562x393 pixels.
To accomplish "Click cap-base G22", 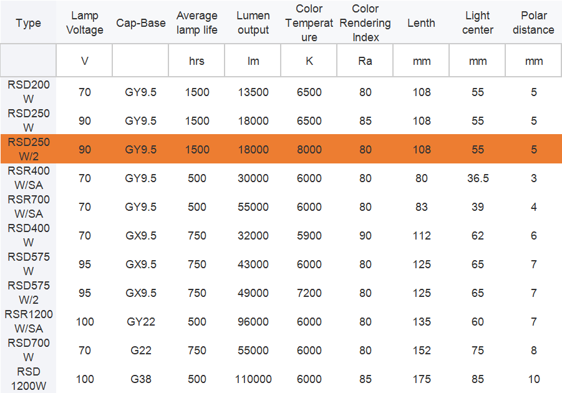I will pos(141,351).
